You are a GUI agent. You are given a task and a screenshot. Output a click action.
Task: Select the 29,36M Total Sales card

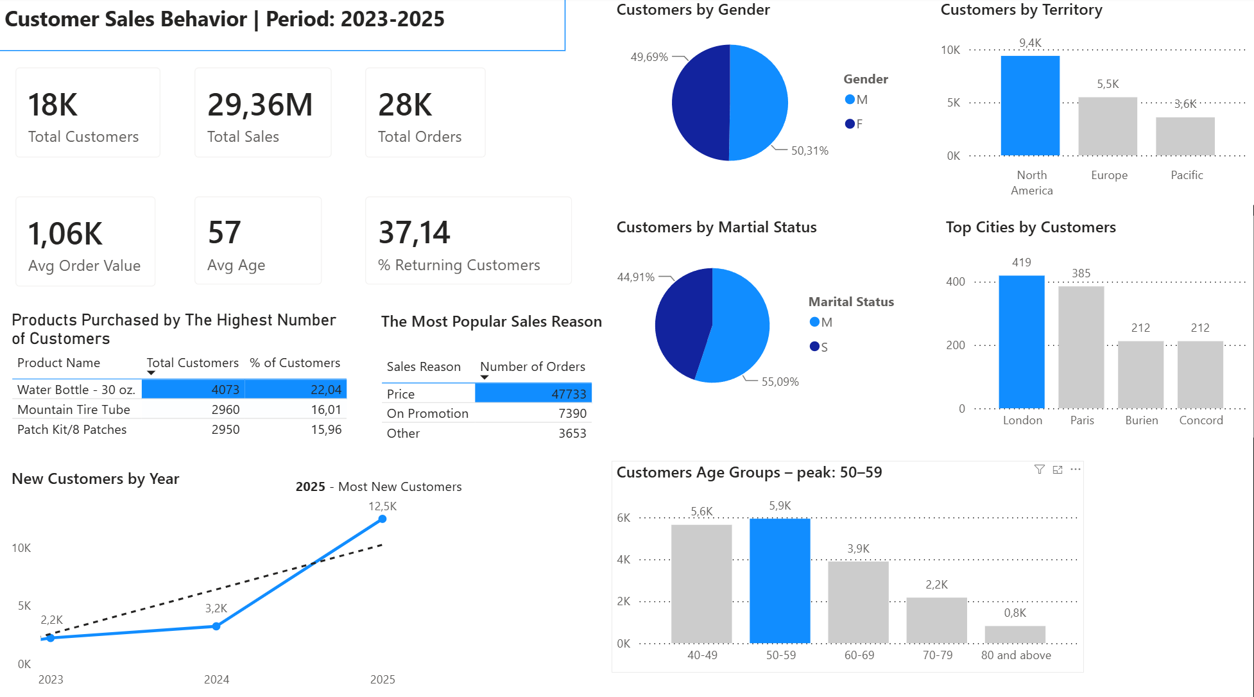(263, 112)
